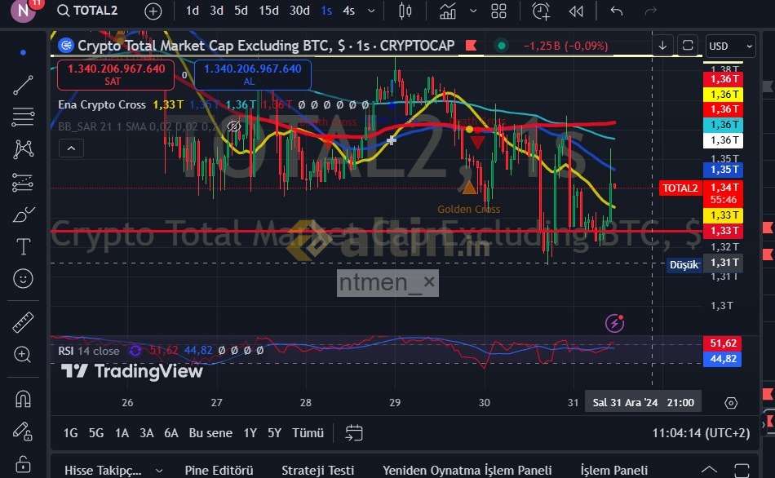Select the 30d interval
775x478 pixels.
(299, 11)
